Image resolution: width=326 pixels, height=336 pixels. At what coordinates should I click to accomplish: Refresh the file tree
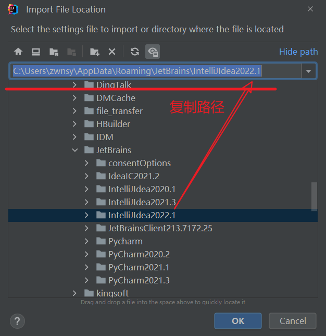click(135, 52)
